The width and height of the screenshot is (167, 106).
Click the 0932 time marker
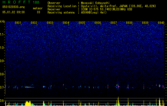pyautogui.click(x=34, y=23)
